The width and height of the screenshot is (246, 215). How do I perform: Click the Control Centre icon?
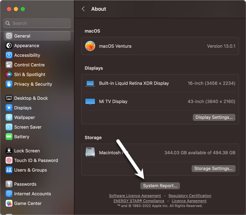point(9,65)
